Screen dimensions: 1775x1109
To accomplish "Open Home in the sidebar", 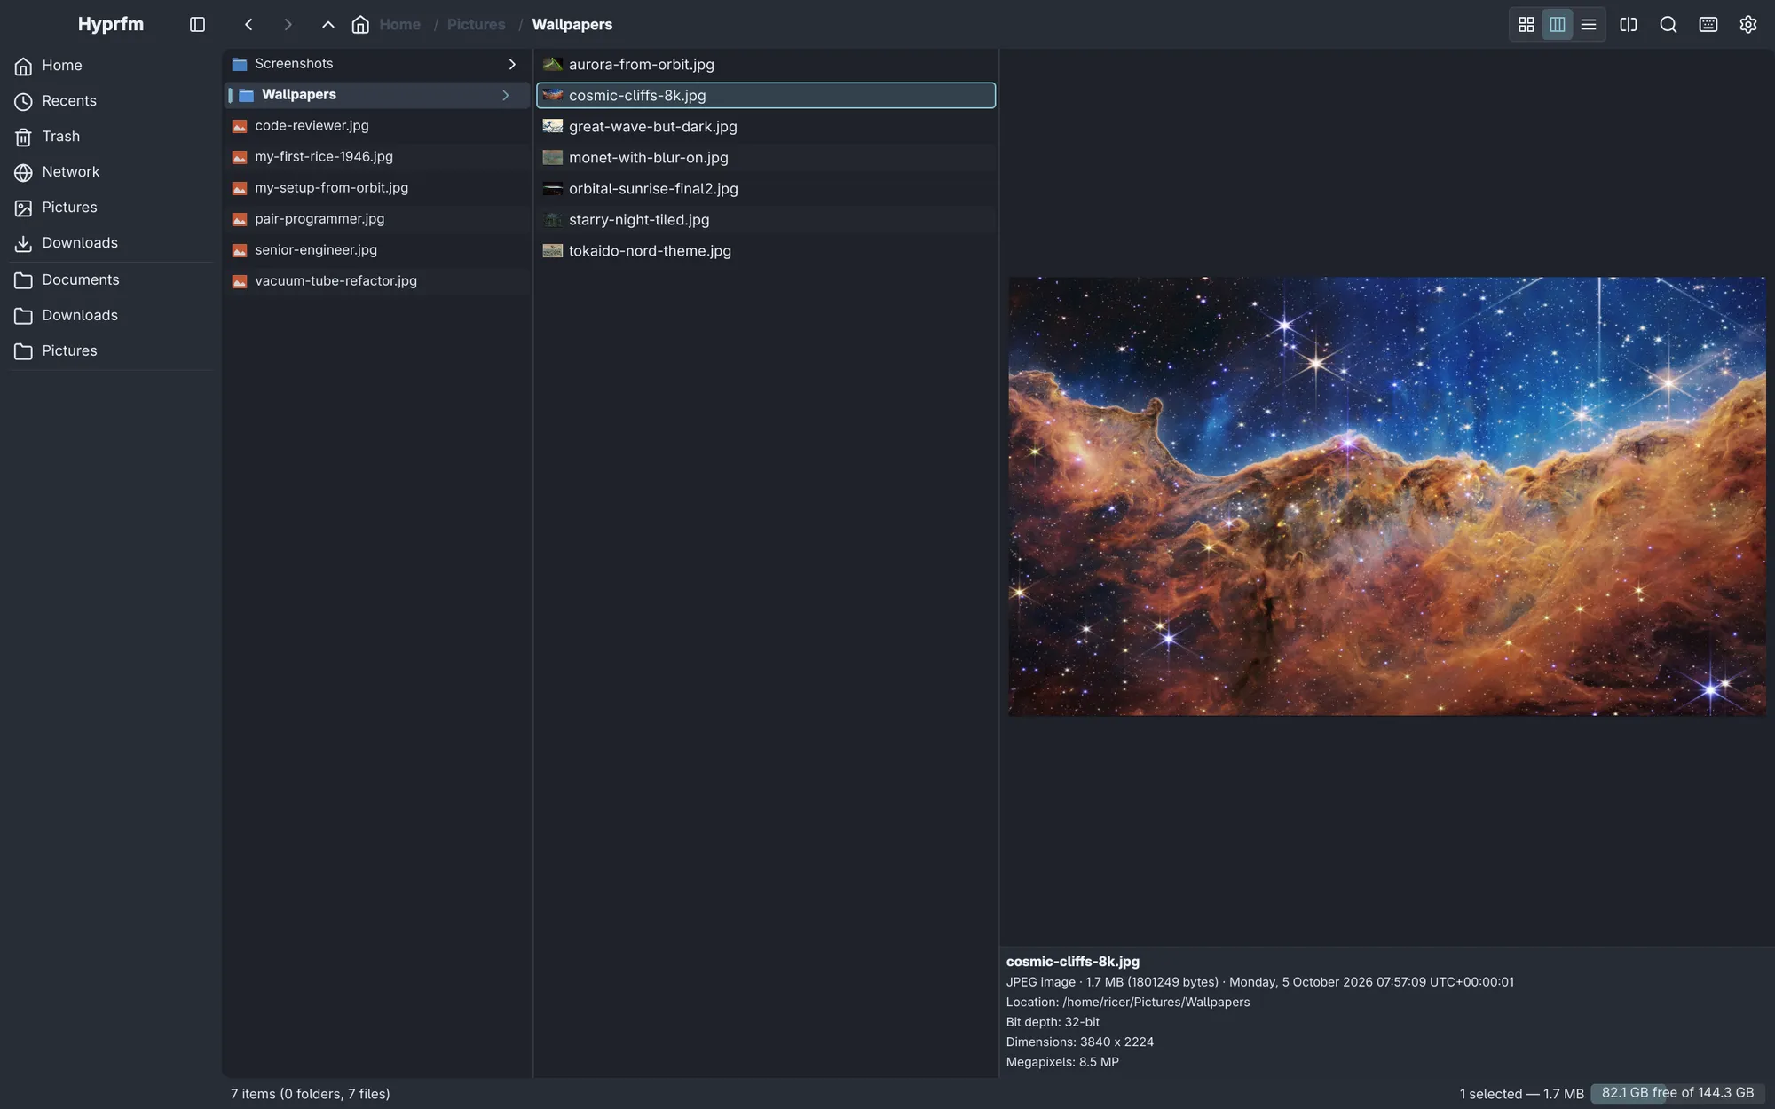I will [111, 66].
